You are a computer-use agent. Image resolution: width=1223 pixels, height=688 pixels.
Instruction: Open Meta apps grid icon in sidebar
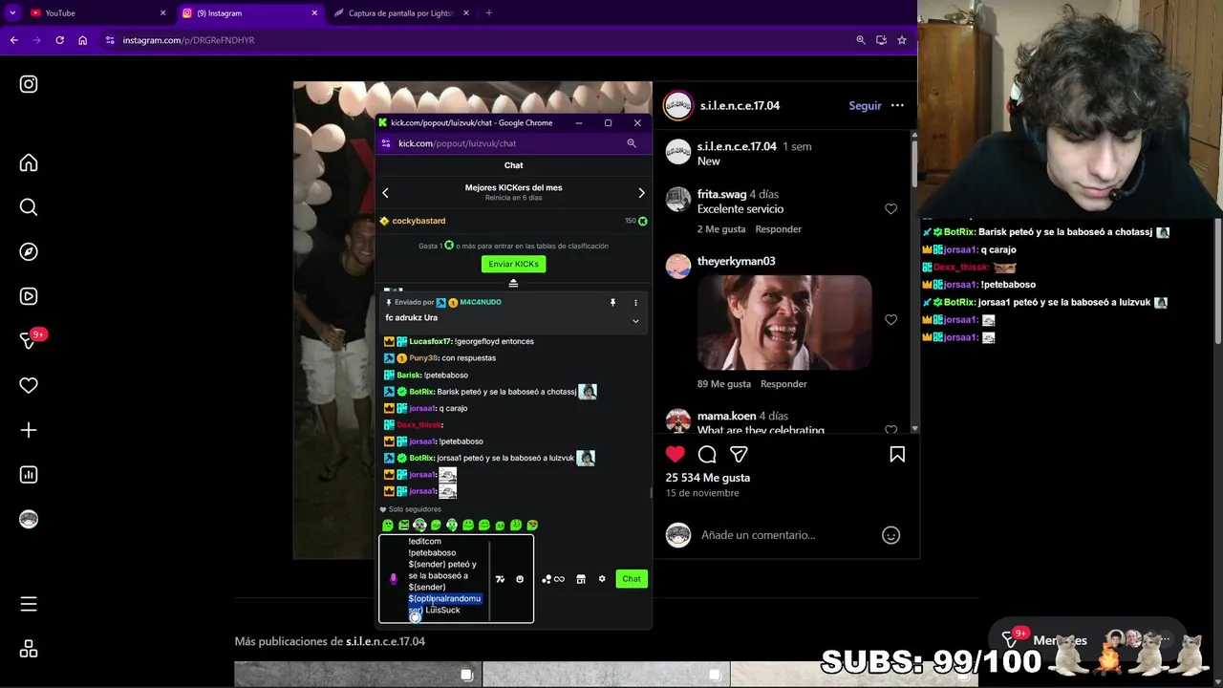click(29, 649)
